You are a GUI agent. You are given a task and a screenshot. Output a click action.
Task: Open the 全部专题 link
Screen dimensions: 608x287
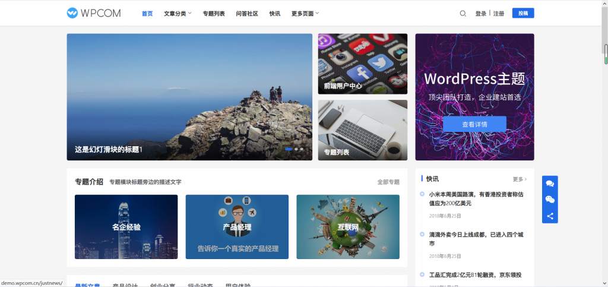pos(388,182)
